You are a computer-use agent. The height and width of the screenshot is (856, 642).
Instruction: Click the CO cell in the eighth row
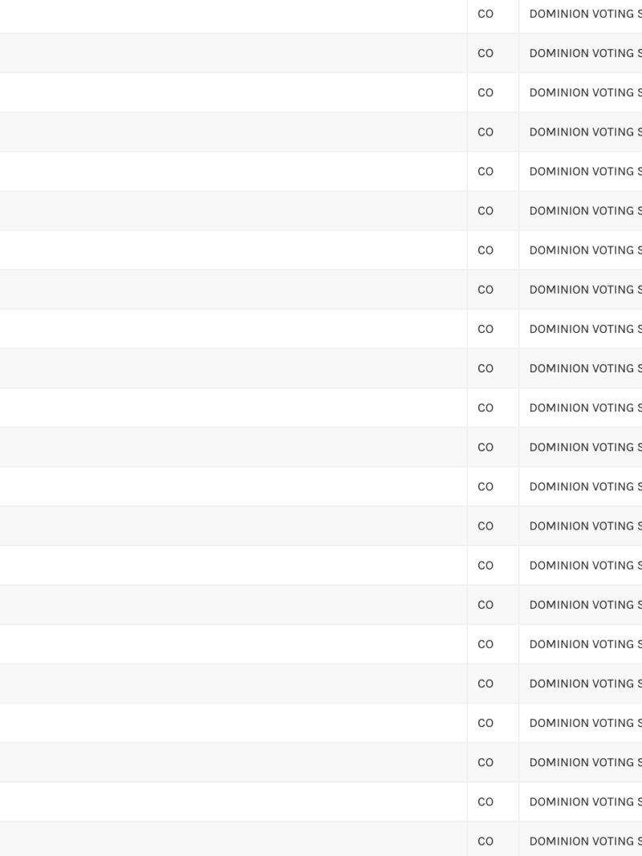(485, 289)
